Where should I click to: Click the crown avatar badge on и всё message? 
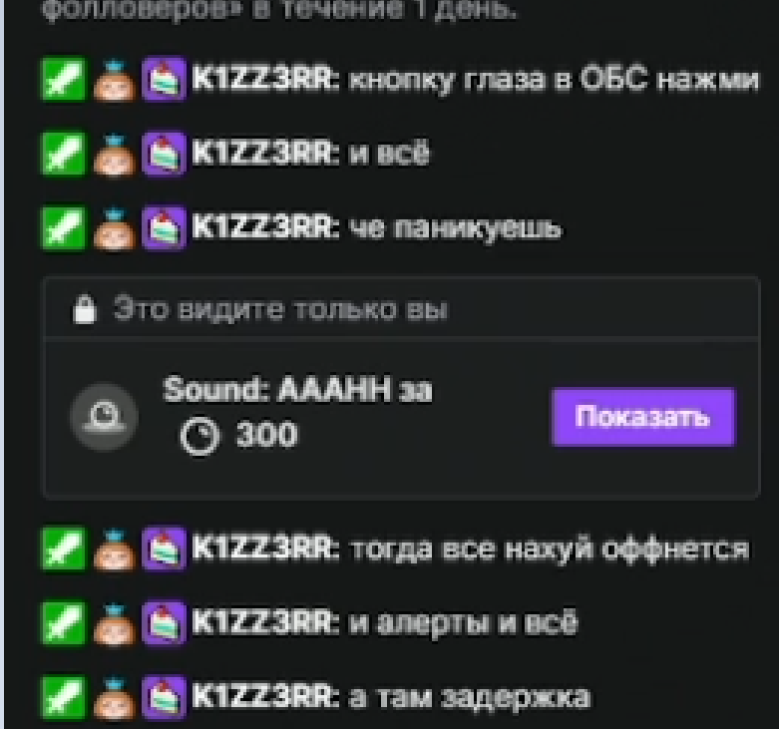115,154
